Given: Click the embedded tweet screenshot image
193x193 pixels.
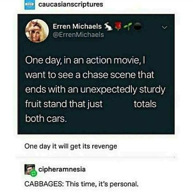Looking at the screenshot, I should pyautogui.click(x=96, y=74).
